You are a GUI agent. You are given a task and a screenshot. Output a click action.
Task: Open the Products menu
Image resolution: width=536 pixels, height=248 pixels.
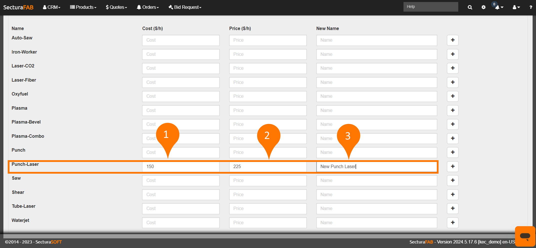click(83, 7)
